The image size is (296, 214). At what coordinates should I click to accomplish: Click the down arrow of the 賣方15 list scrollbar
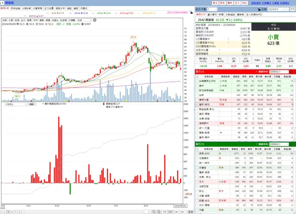[295, 212]
